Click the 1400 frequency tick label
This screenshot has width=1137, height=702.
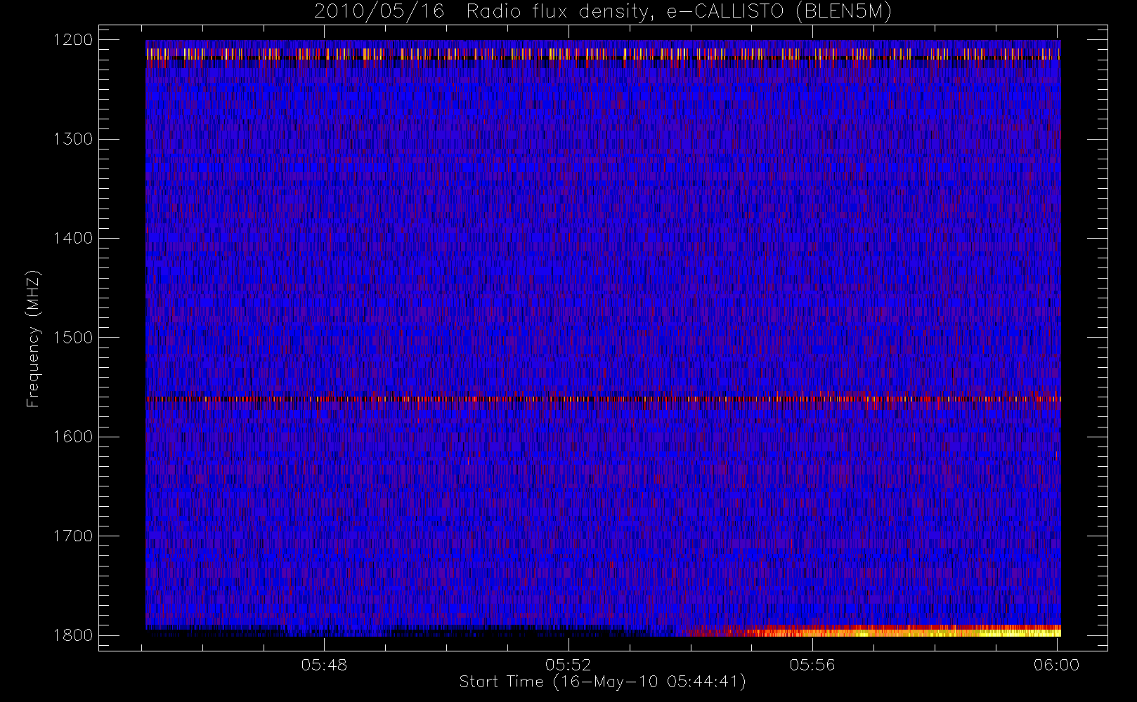point(74,239)
